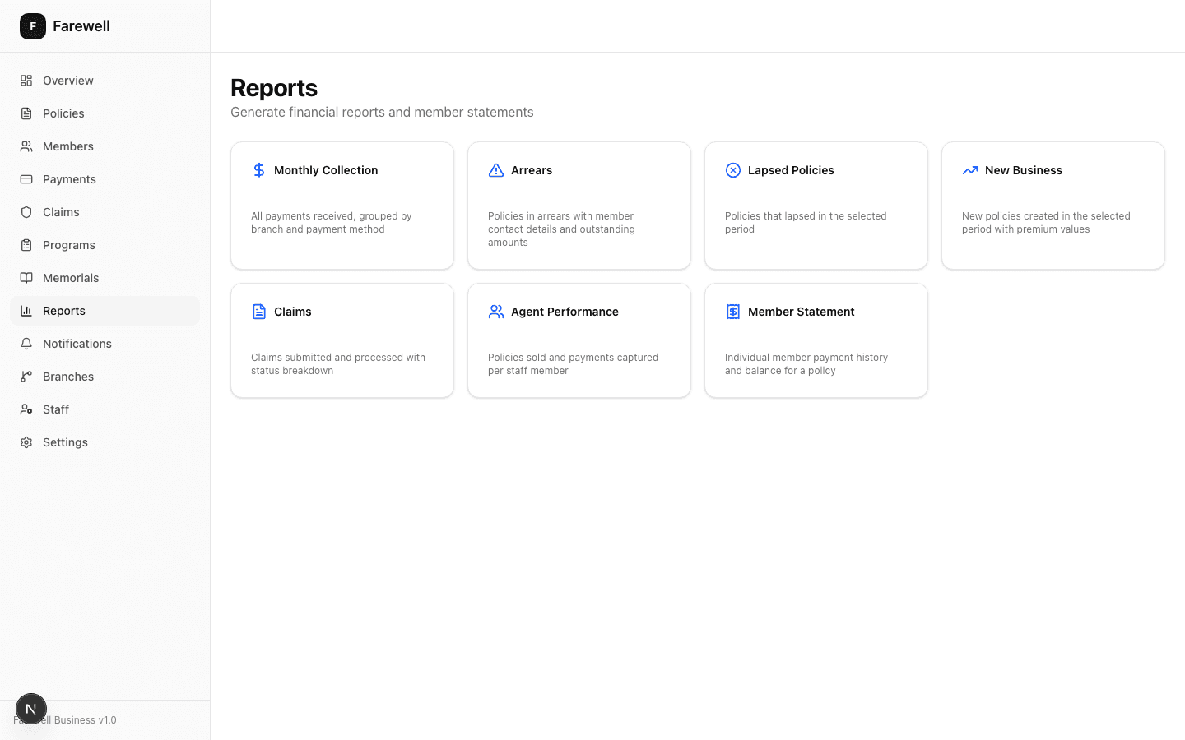Open the Member Statement report card
Viewport: 1185px width, 740px height.
[816, 340]
